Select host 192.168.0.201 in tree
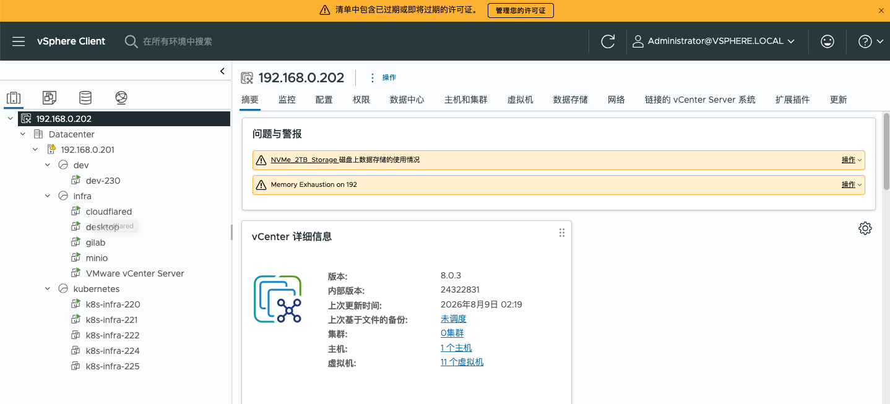The height and width of the screenshot is (404, 890). (87, 150)
